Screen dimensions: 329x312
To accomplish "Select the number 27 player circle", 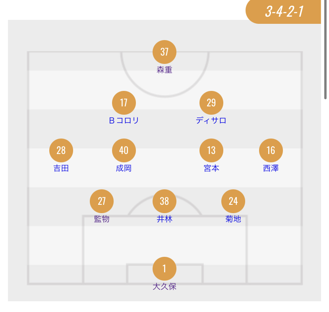I will tap(102, 201).
